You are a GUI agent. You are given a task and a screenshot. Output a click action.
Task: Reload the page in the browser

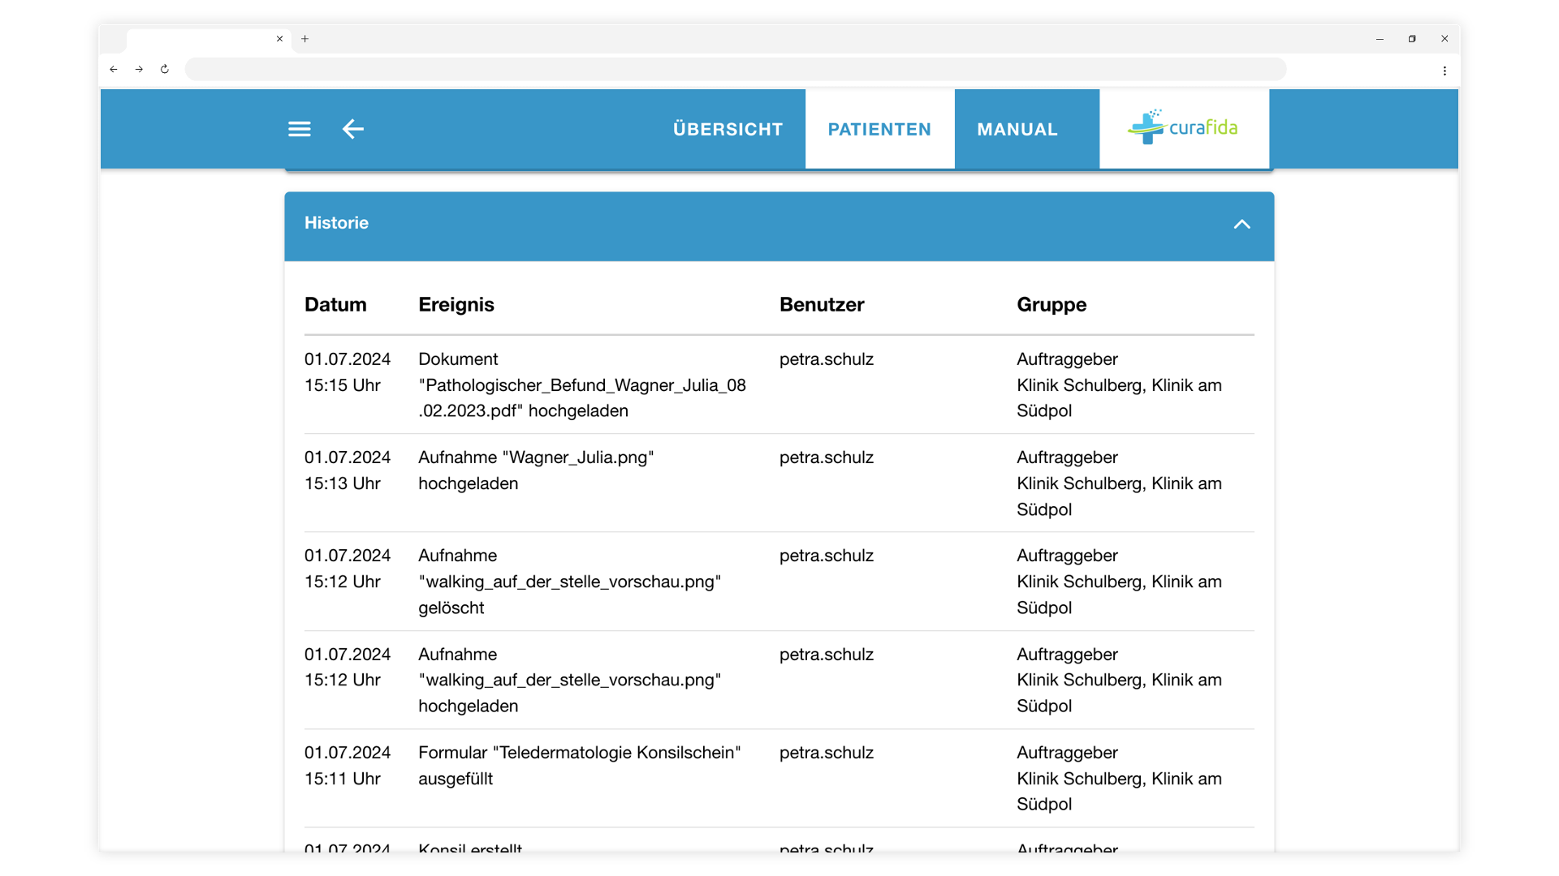pos(165,70)
